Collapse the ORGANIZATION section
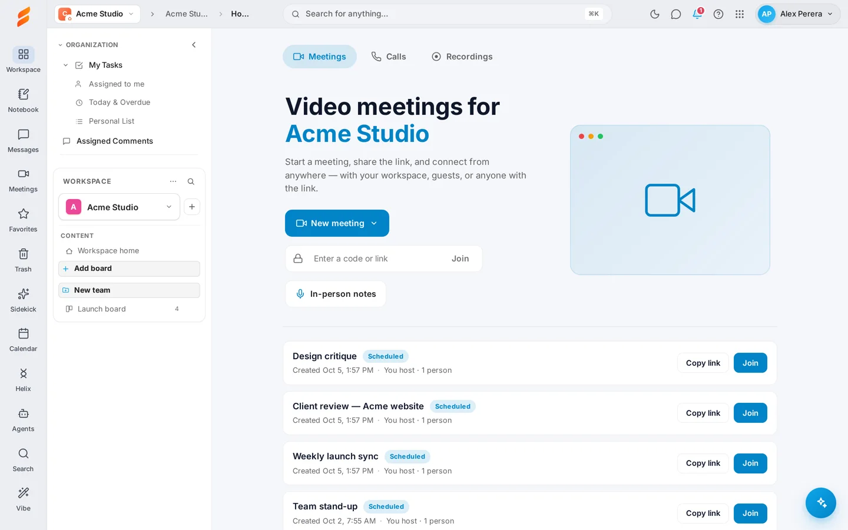This screenshot has height=530, width=848. point(60,45)
